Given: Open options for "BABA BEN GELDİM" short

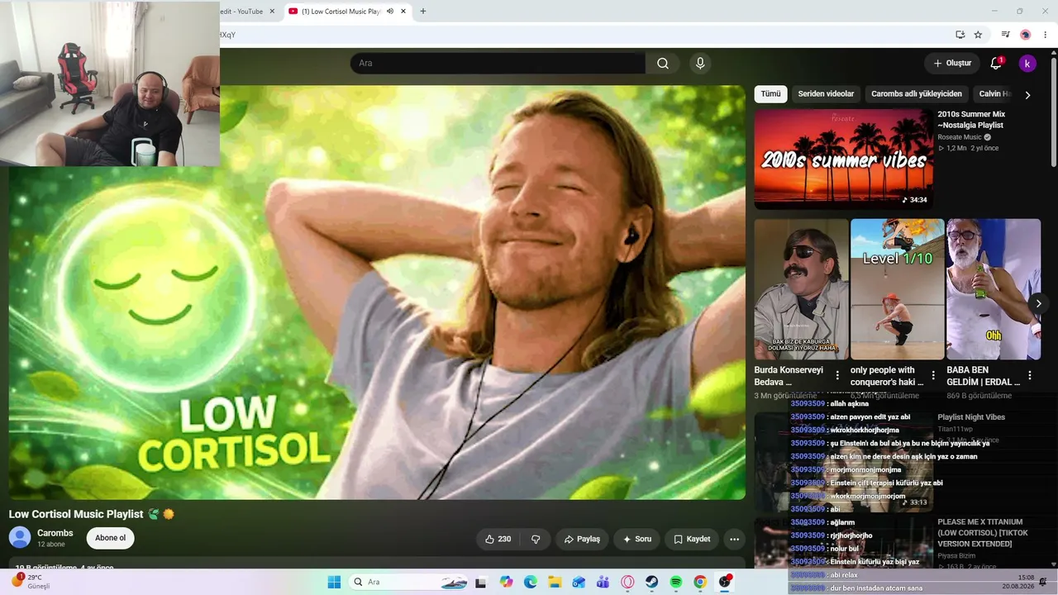Looking at the screenshot, I should (1030, 375).
